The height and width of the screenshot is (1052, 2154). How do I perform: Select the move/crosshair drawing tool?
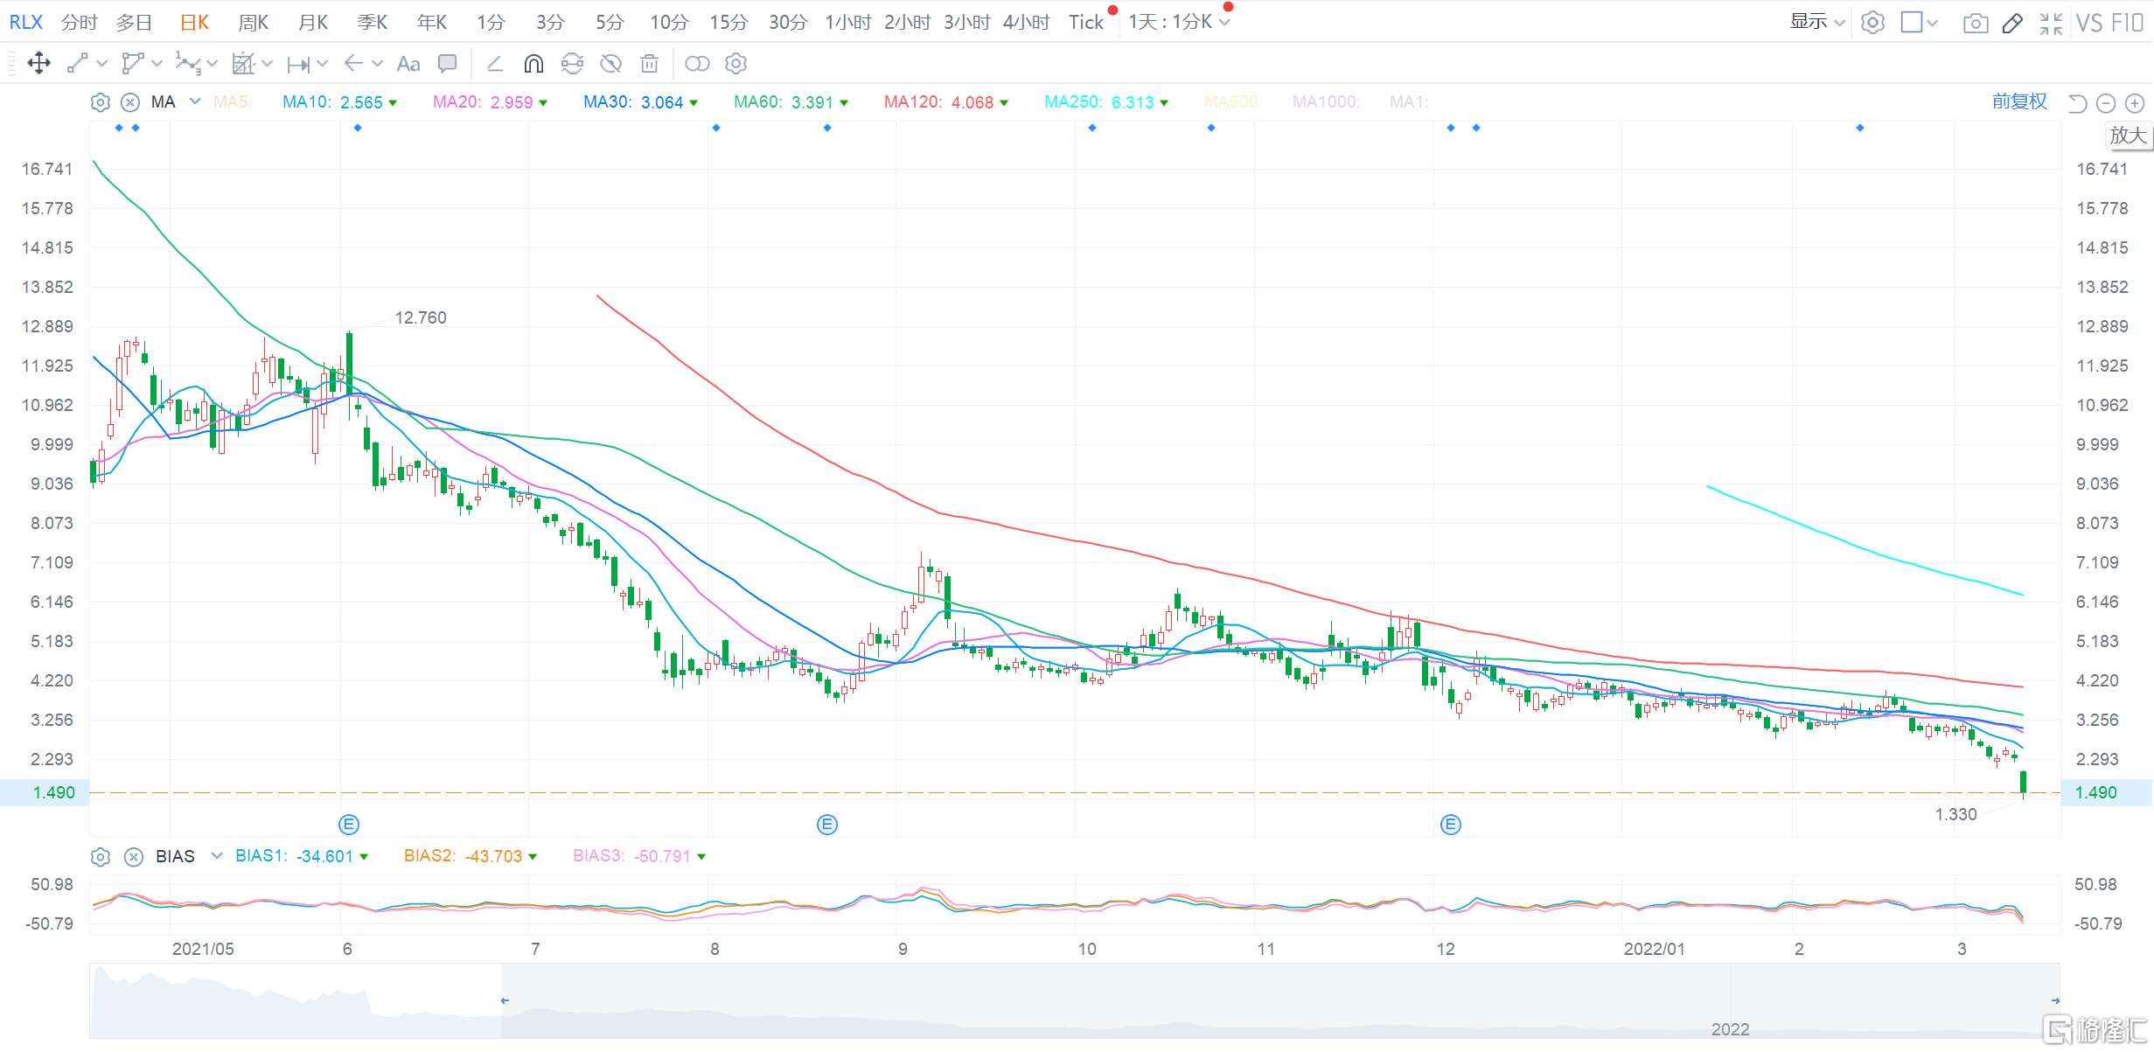click(x=38, y=63)
